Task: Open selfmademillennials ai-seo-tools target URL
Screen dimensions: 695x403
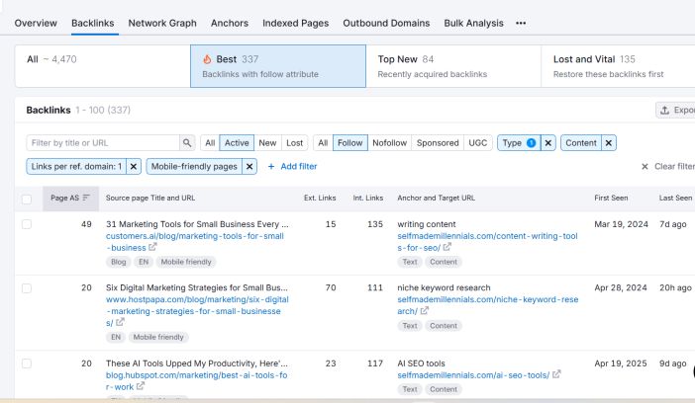Action: point(473,375)
